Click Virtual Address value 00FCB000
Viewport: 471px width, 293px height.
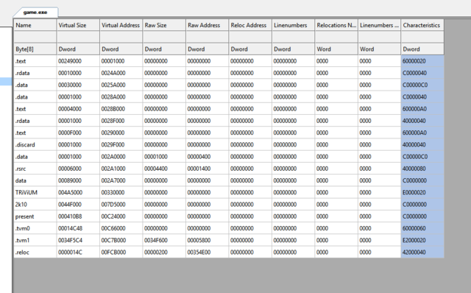click(x=113, y=252)
